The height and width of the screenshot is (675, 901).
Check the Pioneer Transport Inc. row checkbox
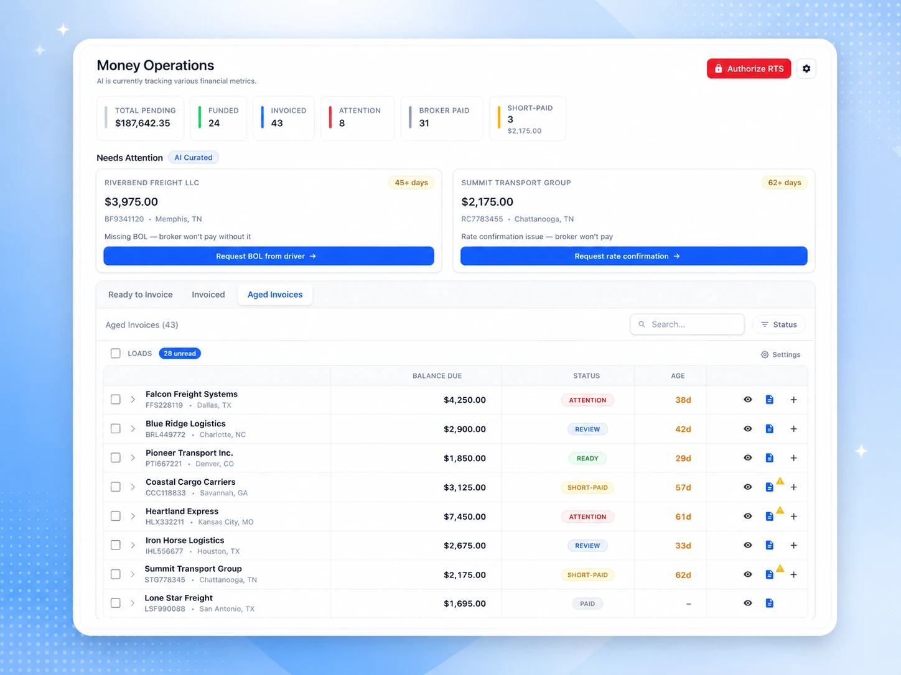pyautogui.click(x=116, y=458)
